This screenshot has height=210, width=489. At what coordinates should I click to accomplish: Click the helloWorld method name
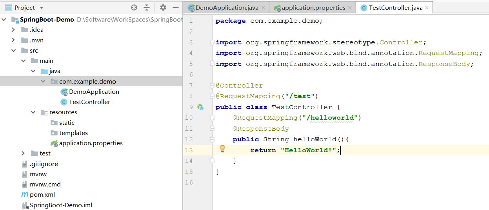click(x=315, y=139)
